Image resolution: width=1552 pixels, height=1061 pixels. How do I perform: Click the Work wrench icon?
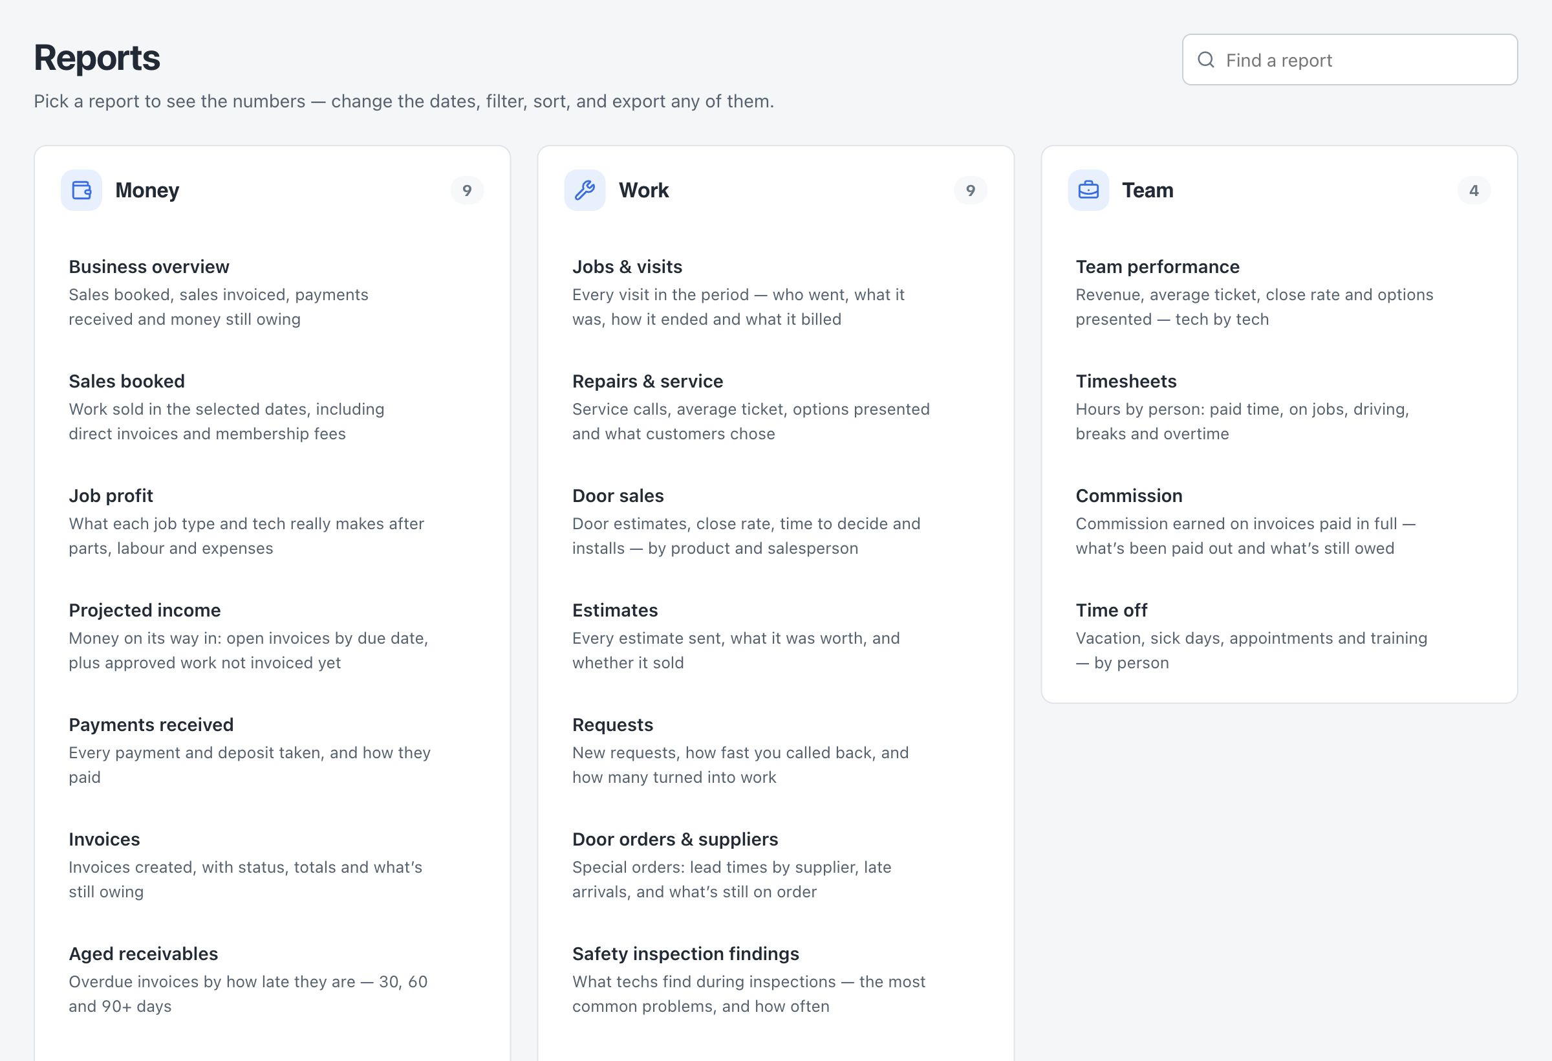pos(585,190)
